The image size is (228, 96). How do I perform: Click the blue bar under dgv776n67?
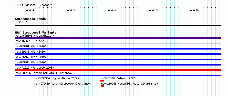pos(118,59)
